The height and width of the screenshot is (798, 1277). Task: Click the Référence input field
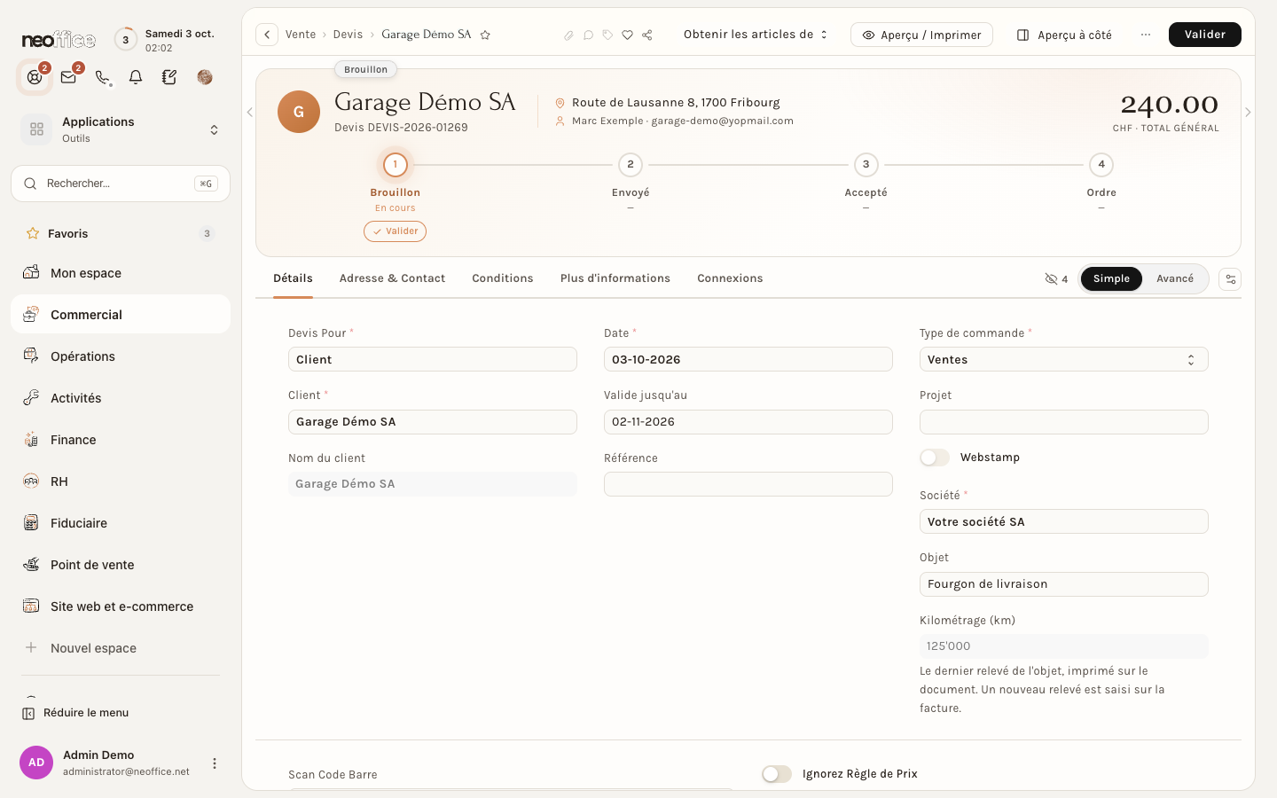click(x=748, y=484)
